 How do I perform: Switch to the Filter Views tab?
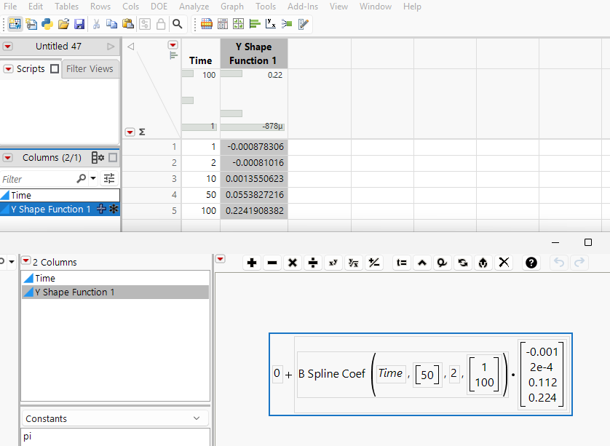(x=90, y=69)
